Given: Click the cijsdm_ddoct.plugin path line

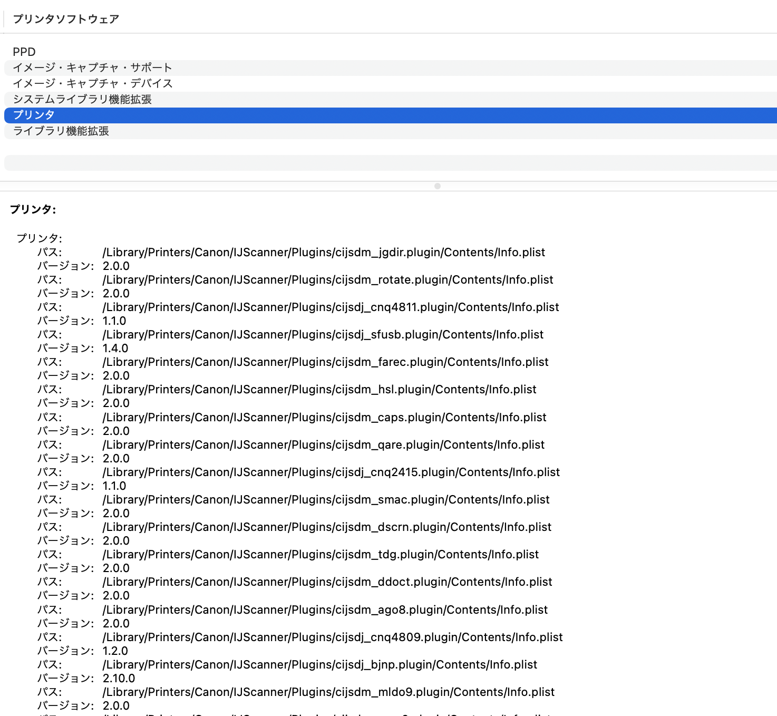Looking at the screenshot, I should pos(327,582).
